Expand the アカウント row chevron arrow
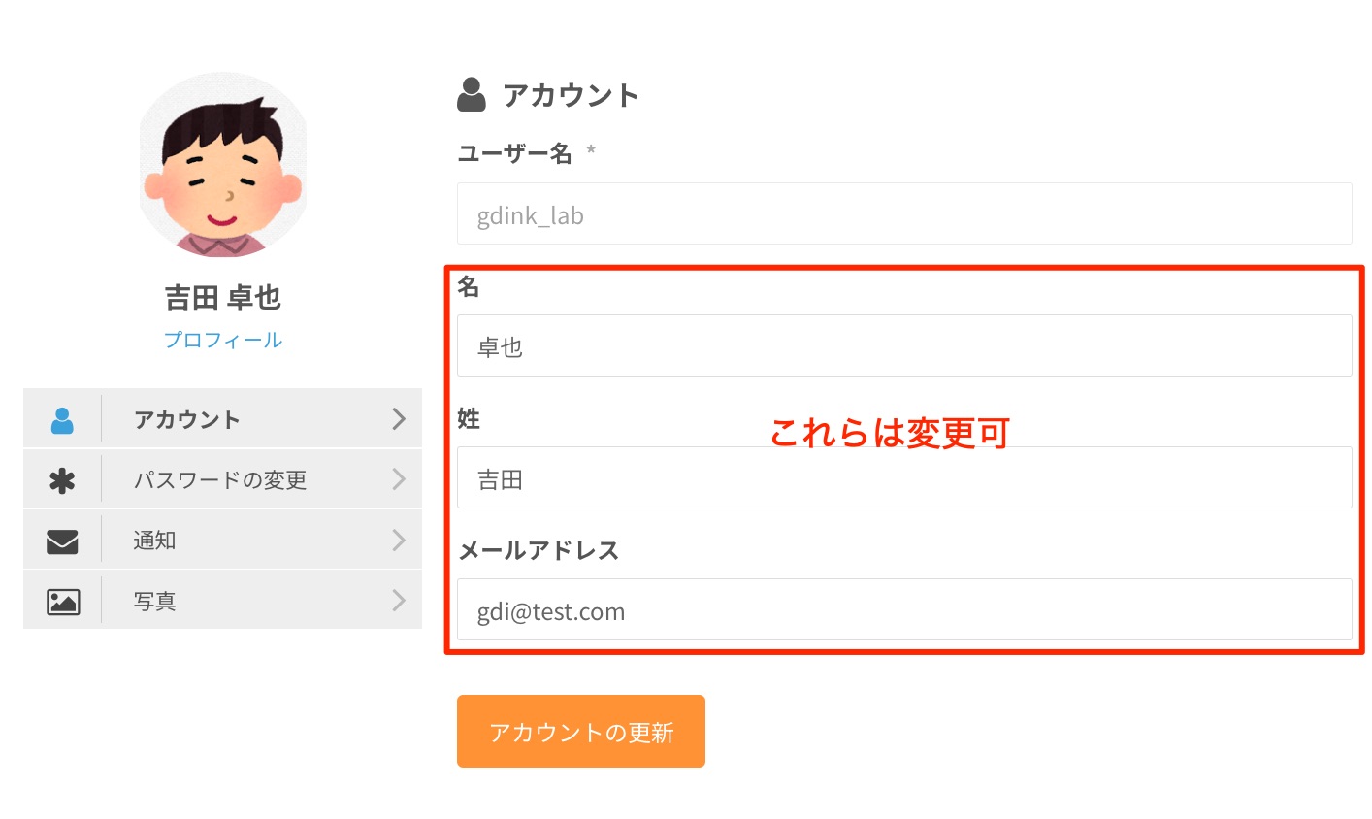1372x819 pixels. [x=398, y=419]
